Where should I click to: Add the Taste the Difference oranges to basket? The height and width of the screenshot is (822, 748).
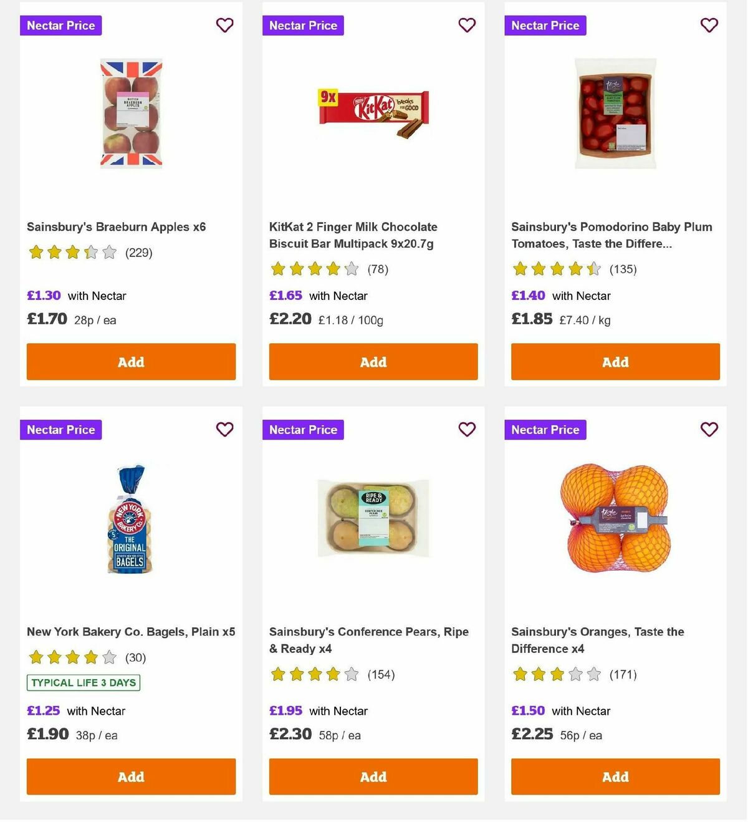click(615, 776)
